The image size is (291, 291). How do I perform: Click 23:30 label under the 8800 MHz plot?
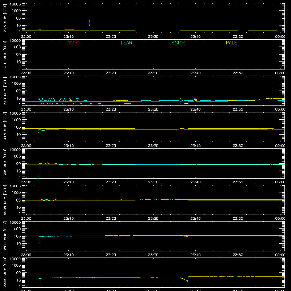[153, 255]
